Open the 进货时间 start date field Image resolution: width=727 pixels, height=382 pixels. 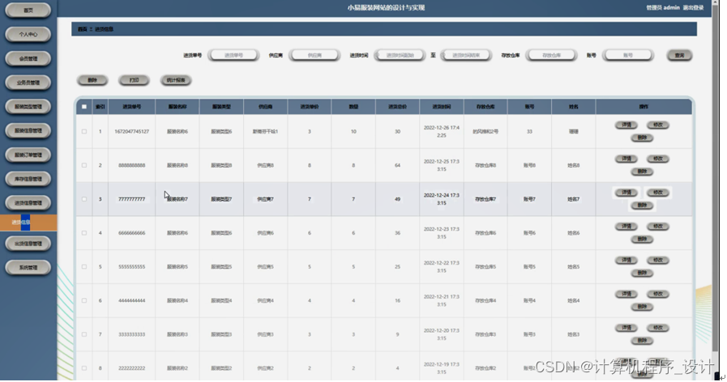coord(400,55)
